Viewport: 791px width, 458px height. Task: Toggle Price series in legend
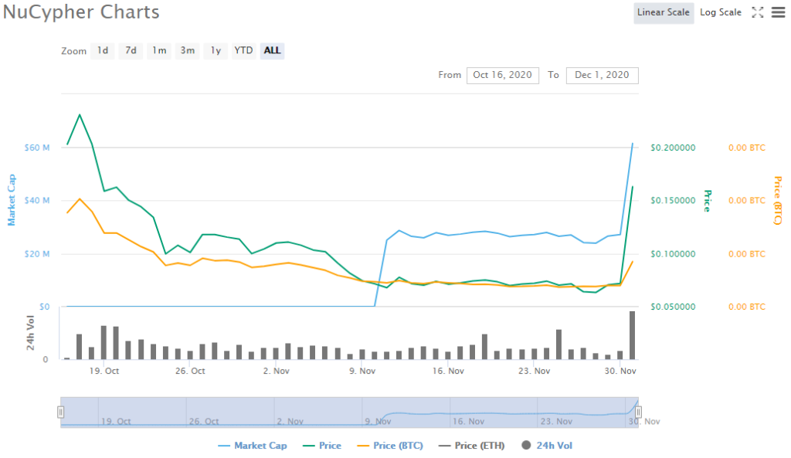coord(322,446)
